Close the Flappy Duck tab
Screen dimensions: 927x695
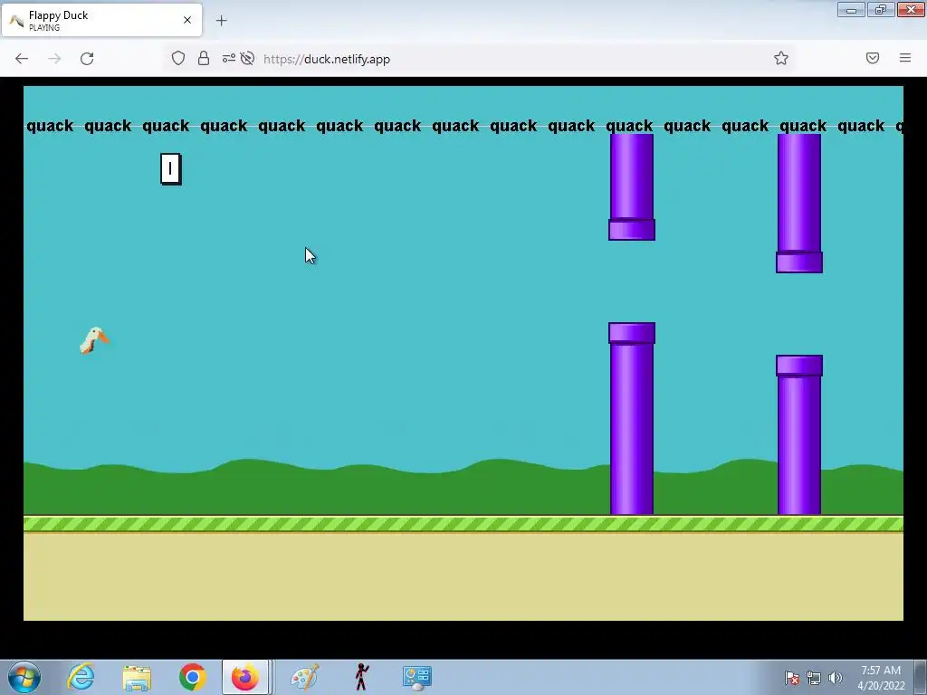(187, 20)
